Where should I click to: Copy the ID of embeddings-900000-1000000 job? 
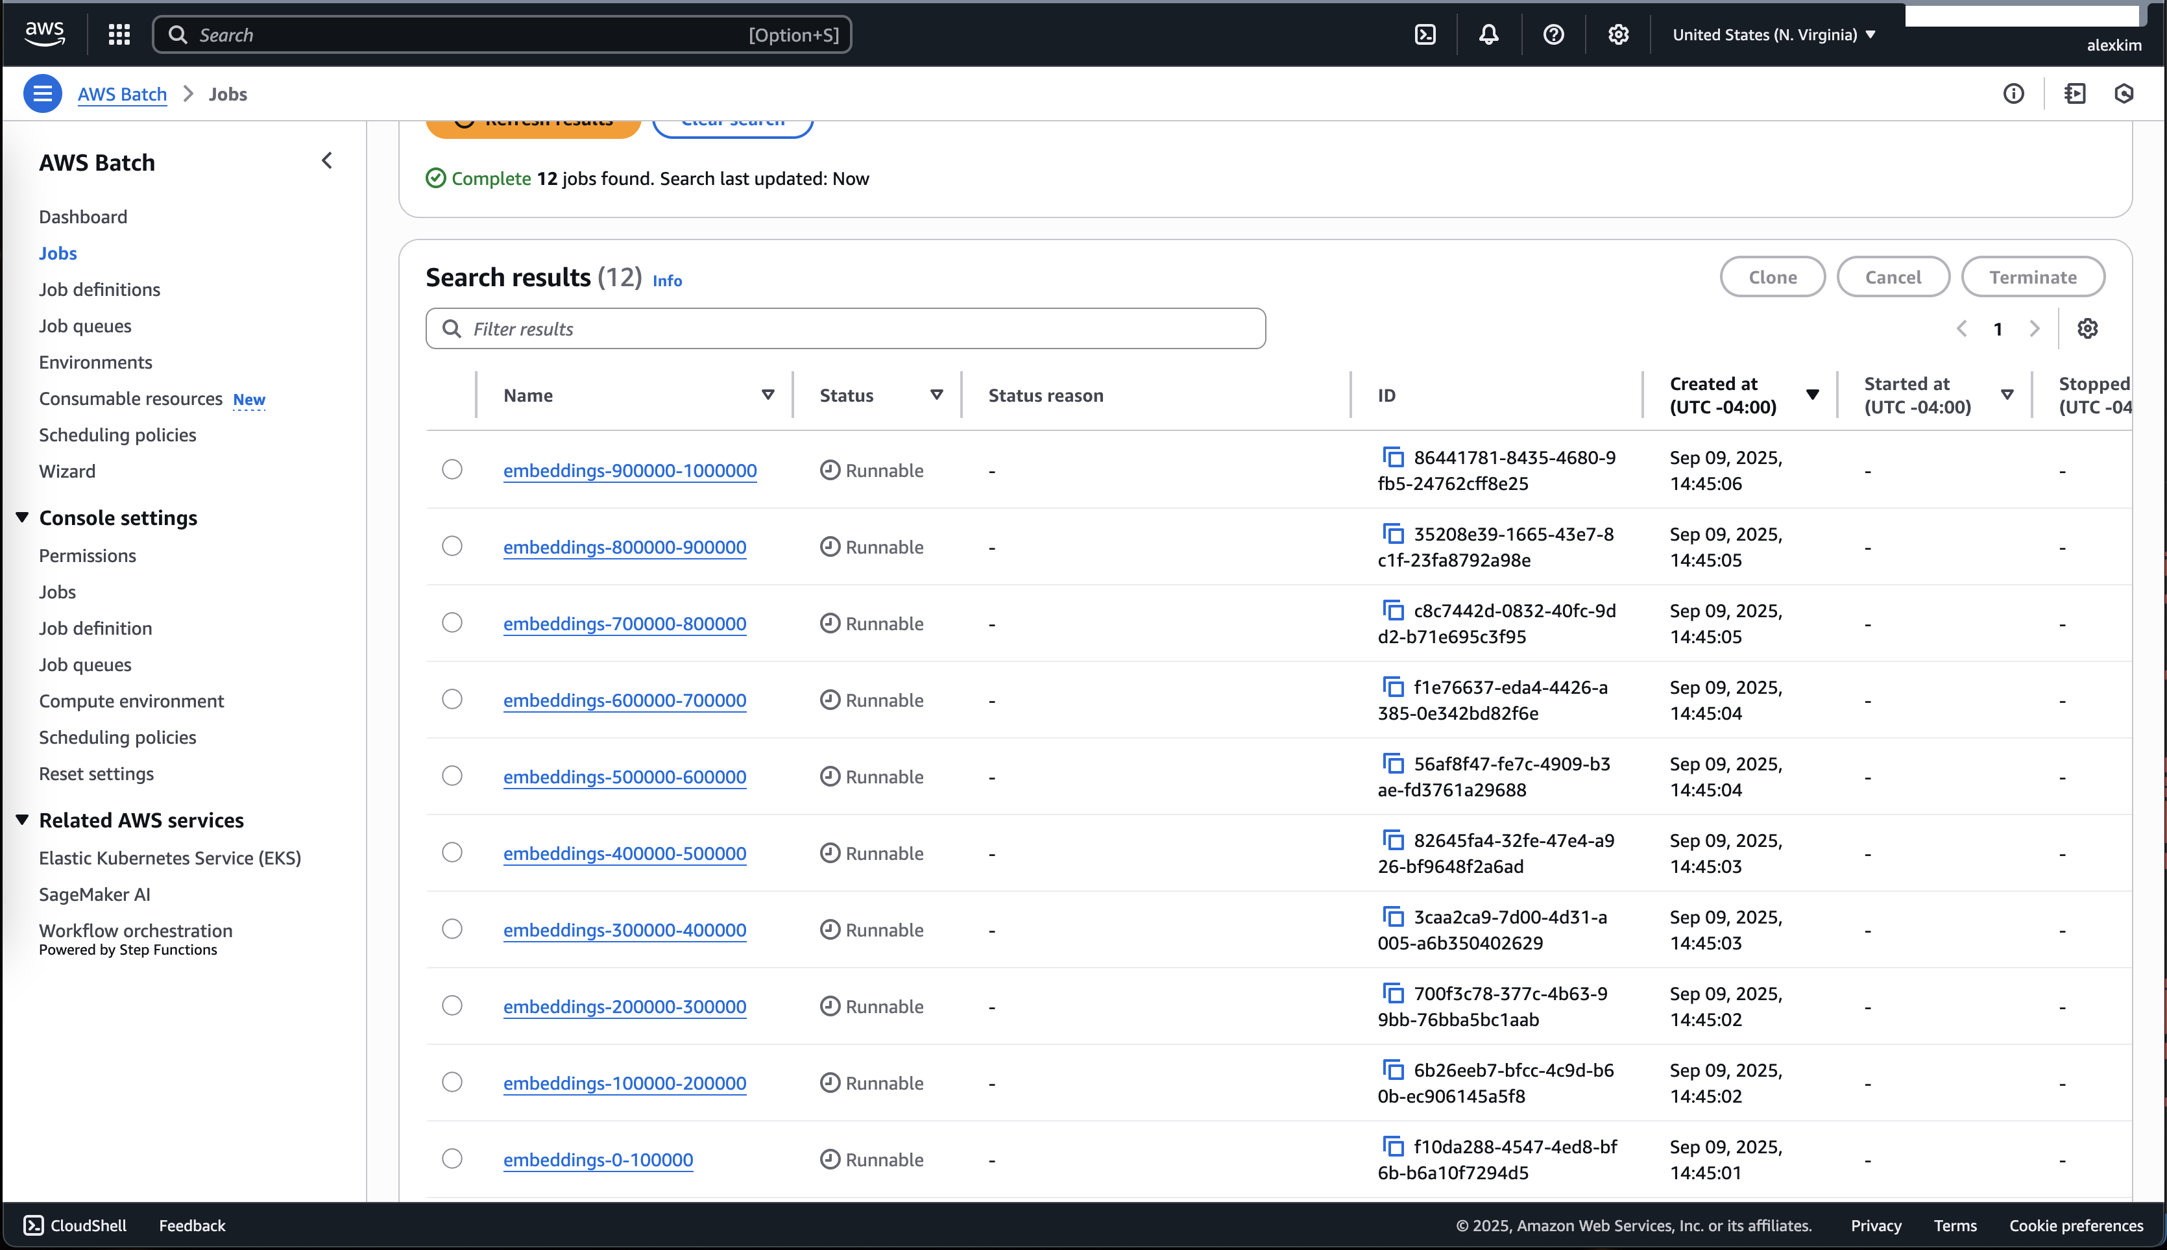pos(1393,457)
